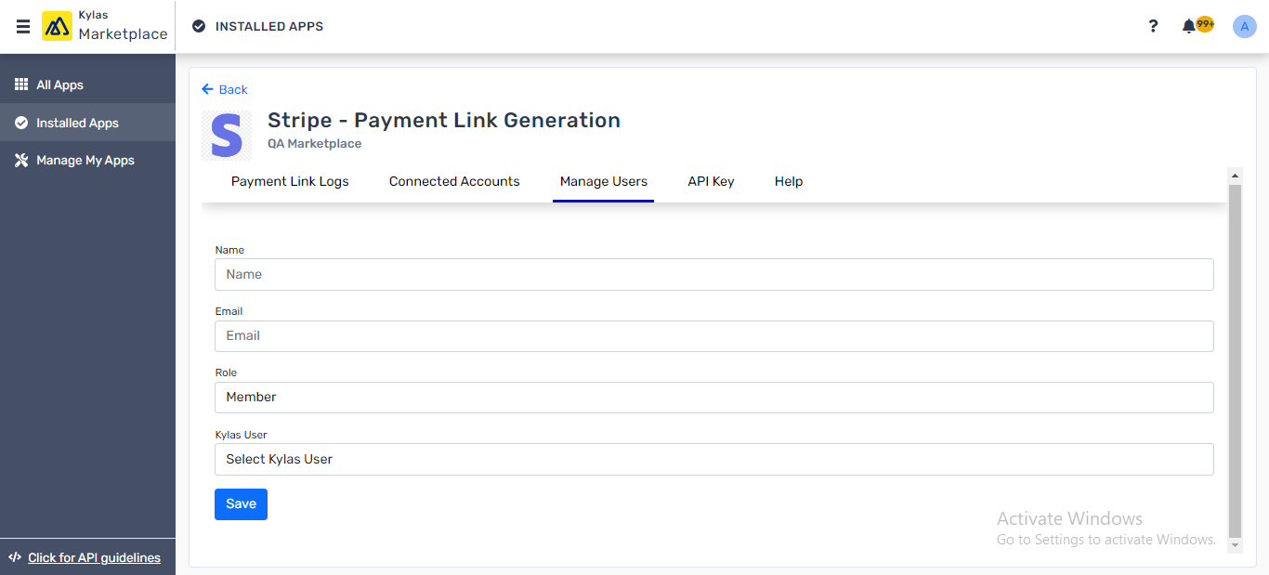Open Manage My Apps in sidebar
The image size is (1269, 575).
pyautogui.click(x=85, y=160)
